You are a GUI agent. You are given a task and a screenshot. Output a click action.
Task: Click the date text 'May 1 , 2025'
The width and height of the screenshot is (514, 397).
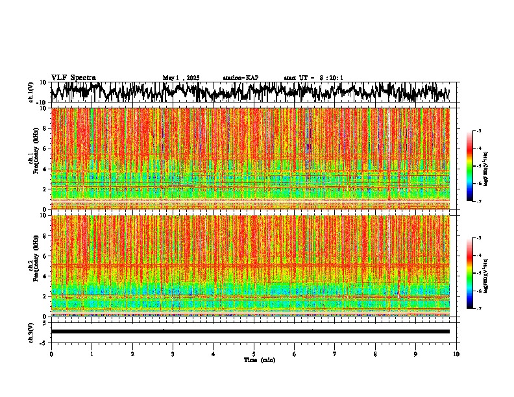181,78
